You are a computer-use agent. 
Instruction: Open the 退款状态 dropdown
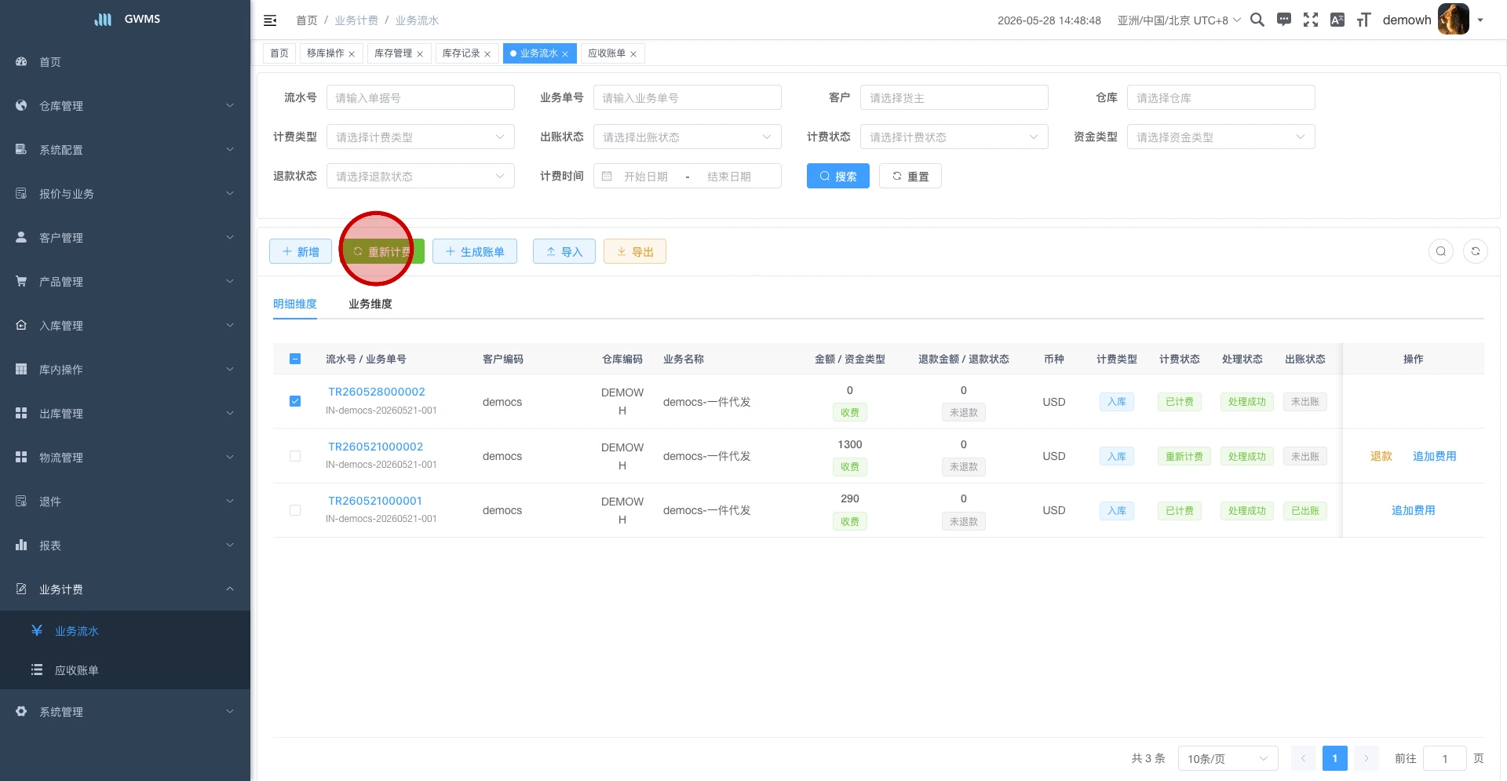tap(421, 177)
